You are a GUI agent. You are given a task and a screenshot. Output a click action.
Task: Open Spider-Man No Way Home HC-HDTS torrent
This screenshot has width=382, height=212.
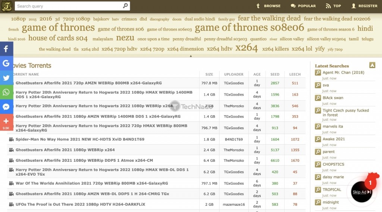pyautogui.click(x=80, y=139)
